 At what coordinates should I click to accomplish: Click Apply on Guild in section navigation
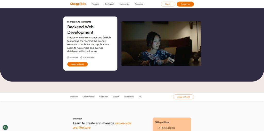tap(183, 97)
